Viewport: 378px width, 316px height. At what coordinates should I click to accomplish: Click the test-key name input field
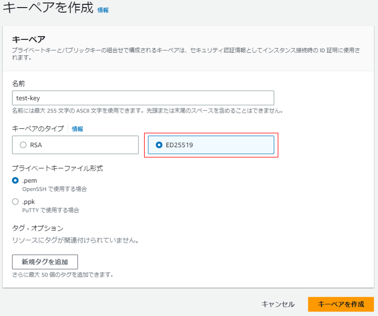point(143,98)
